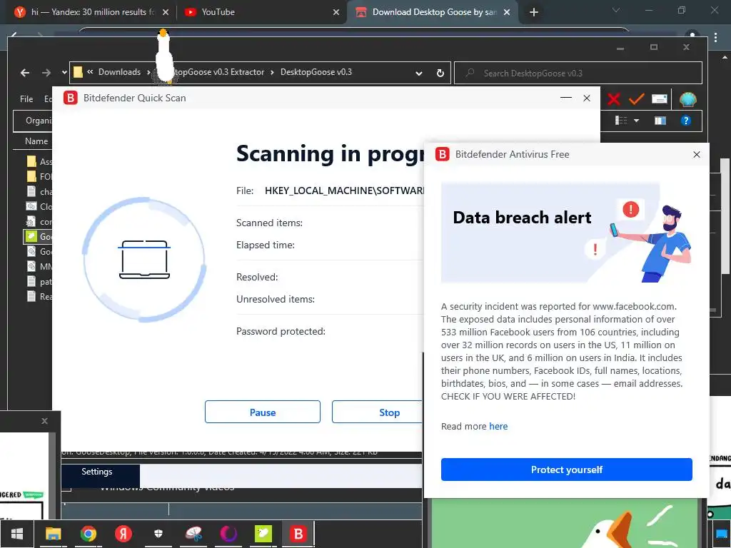Click the Explorer refresh button
The height and width of the screenshot is (548, 731).
click(x=440, y=73)
